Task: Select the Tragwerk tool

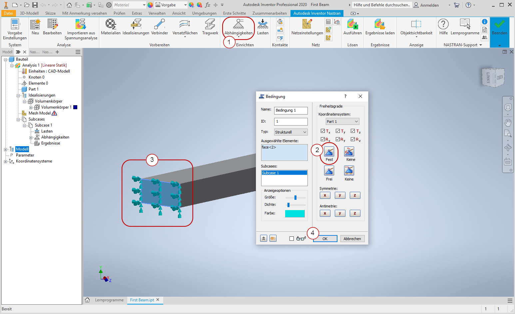Action: point(210,27)
